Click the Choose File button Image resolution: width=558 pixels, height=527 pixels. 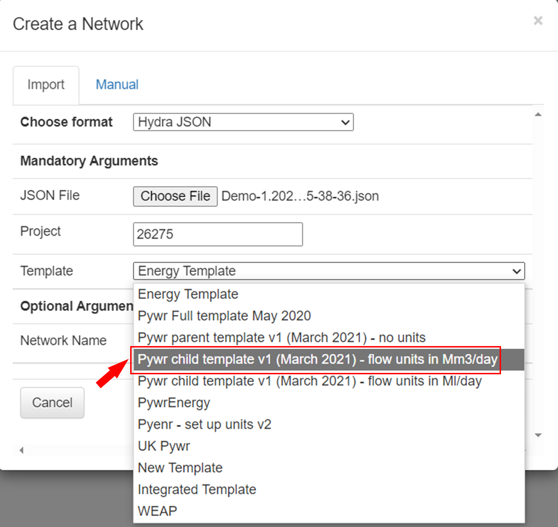[175, 196]
